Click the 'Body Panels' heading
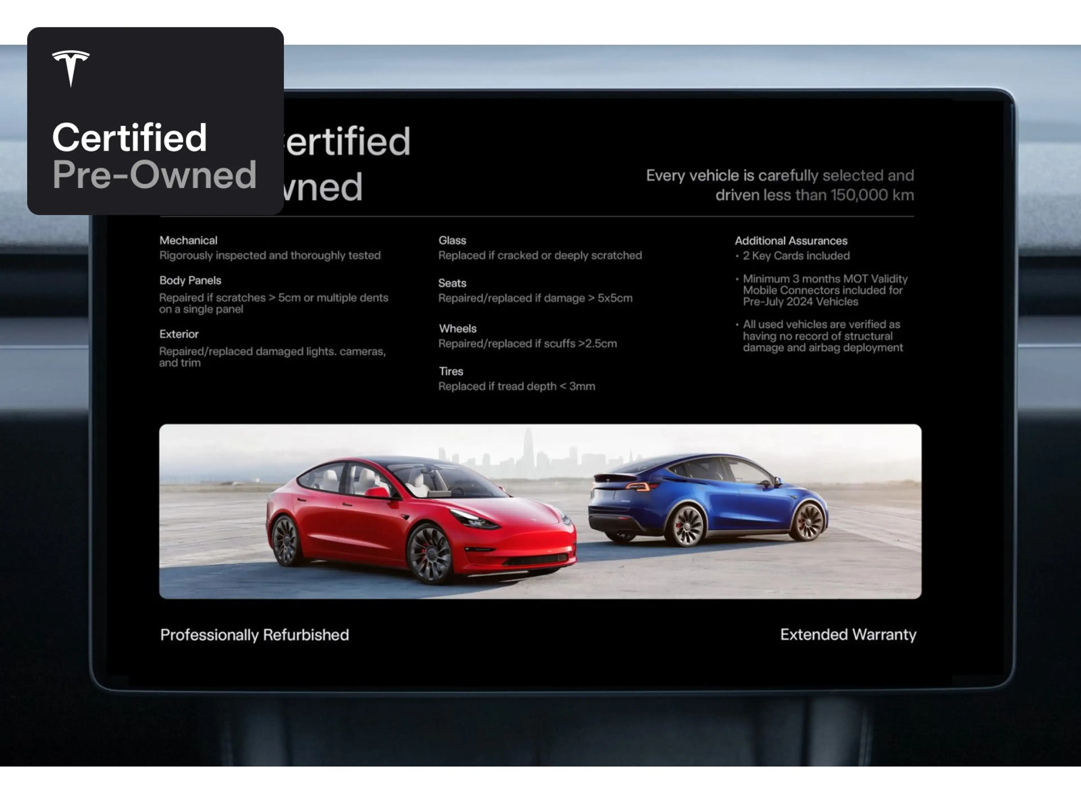1081x811 pixels. tap(190, 280)
